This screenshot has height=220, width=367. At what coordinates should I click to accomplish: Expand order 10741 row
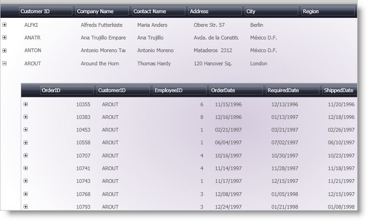26,168
